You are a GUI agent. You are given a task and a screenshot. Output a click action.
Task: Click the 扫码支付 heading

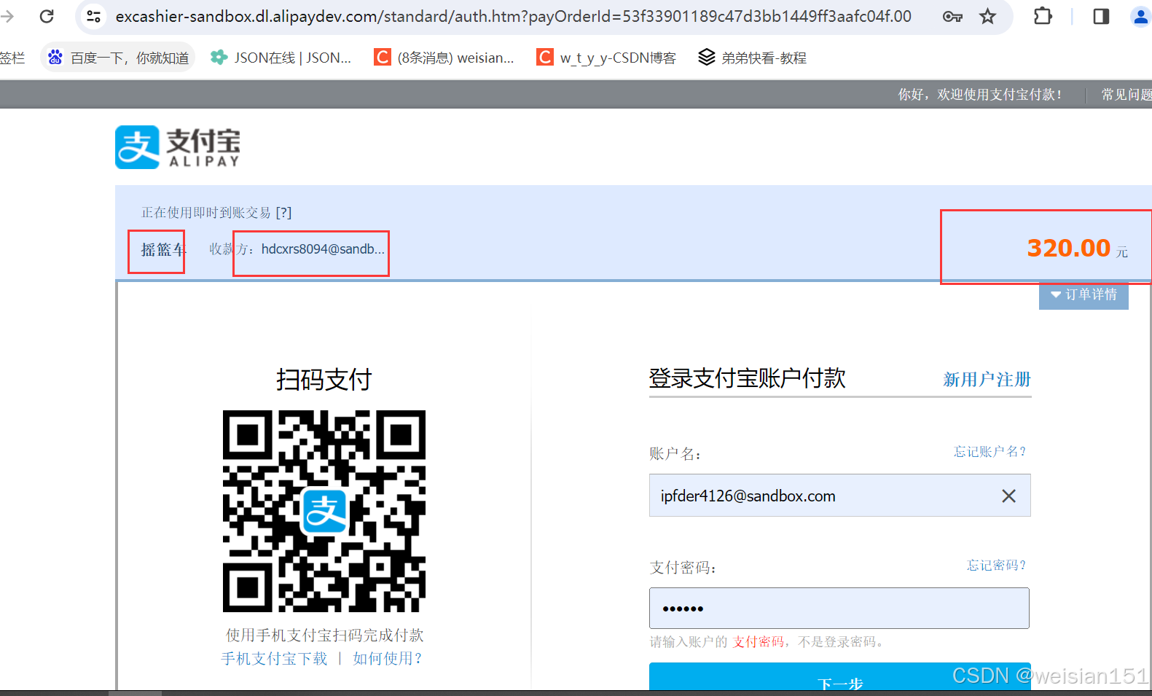pyautogui.click(x=324, y=380)
